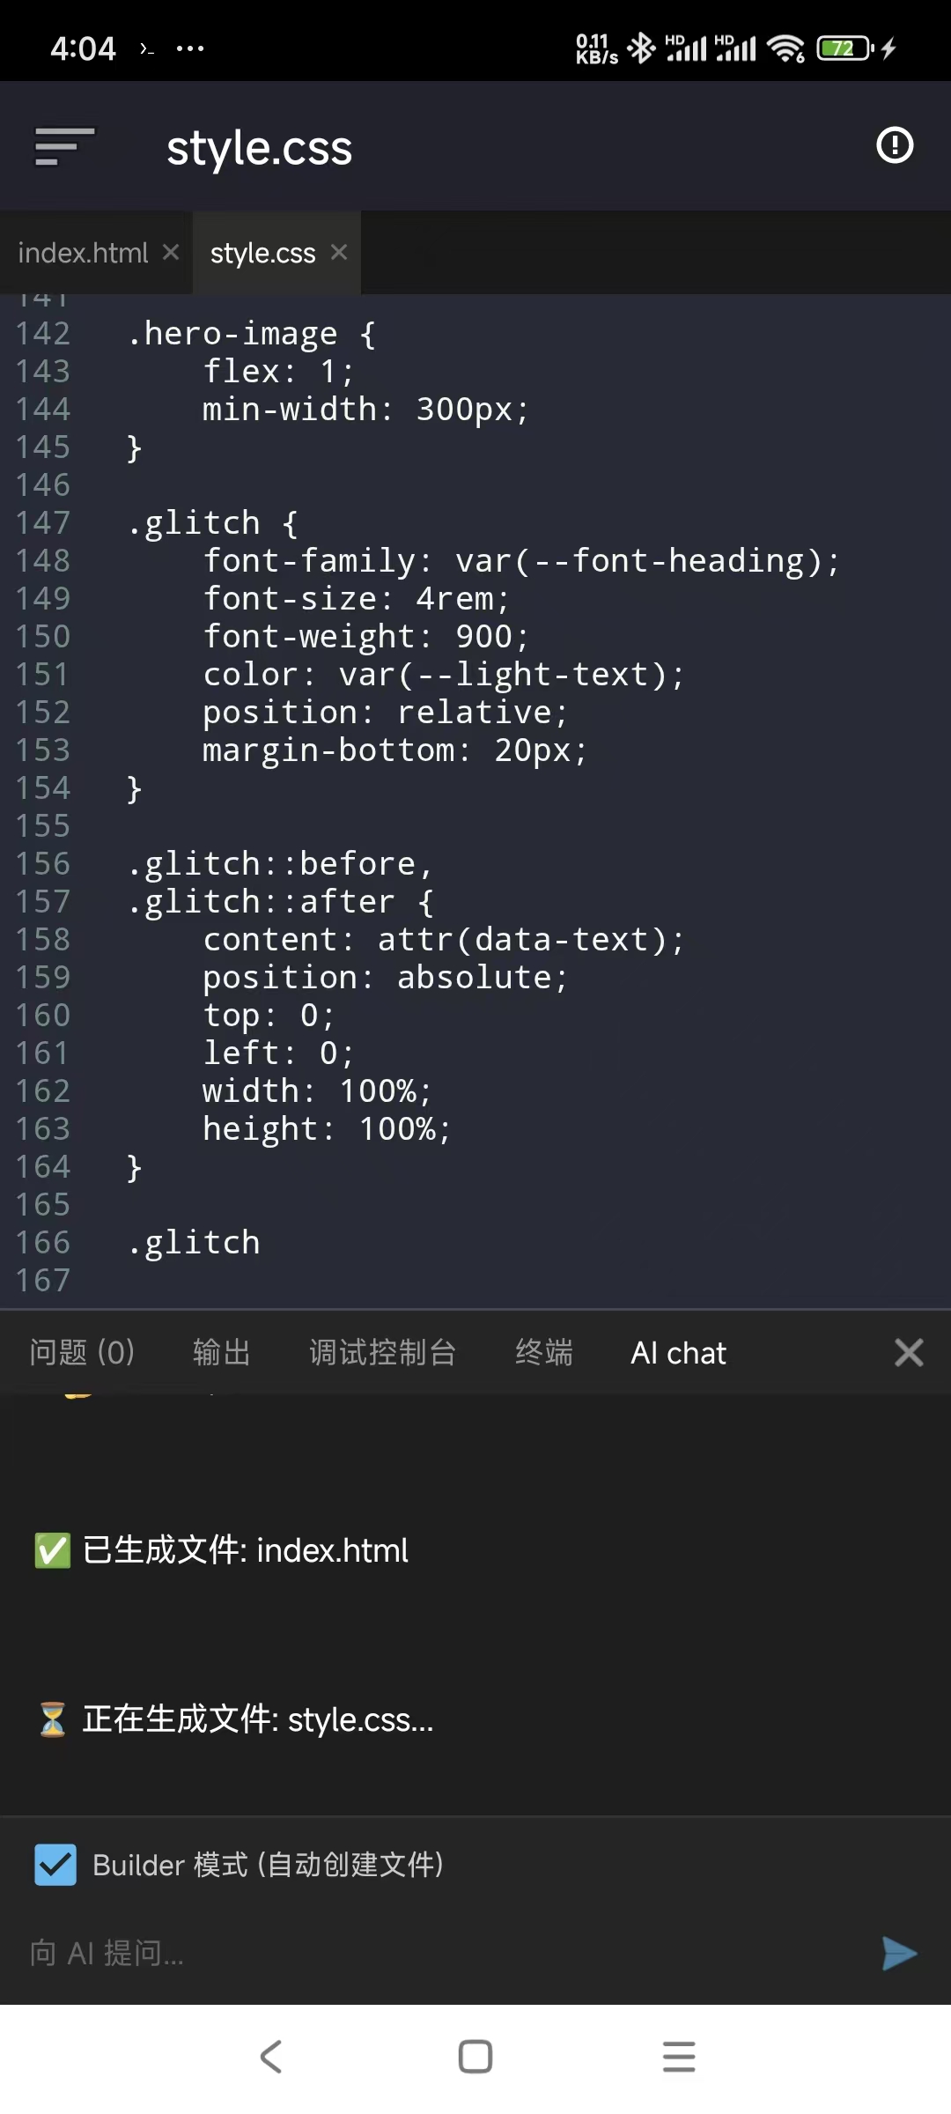Switch to the 终端 panel tab
This screenshot has width=951, height=2114.
[543, 1352]
